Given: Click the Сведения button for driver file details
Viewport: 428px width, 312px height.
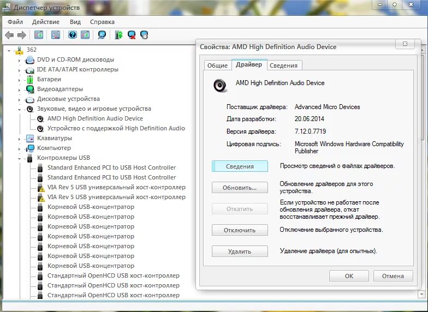Looking at the screenshot, I should tap(240, 166).
